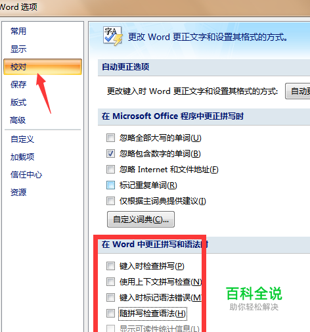The width and height of the screenshot is (310, 332).
Task: Uncheck 忽略包含数字的单词(B) checkbox
Action: (x=110, y=154)
